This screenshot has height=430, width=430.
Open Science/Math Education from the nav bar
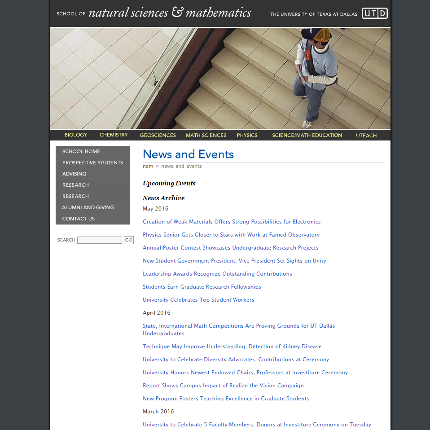pos(307,135)
